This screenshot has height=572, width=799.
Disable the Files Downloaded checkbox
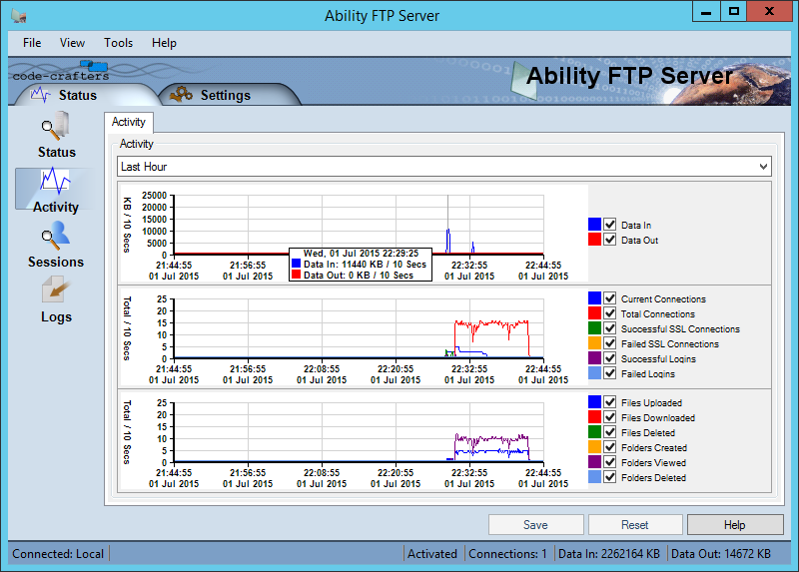[610, 418]
